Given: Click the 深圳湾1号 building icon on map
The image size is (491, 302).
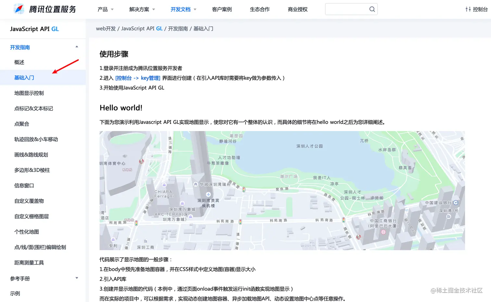Looking at the screenshot, I should point(448,216).
